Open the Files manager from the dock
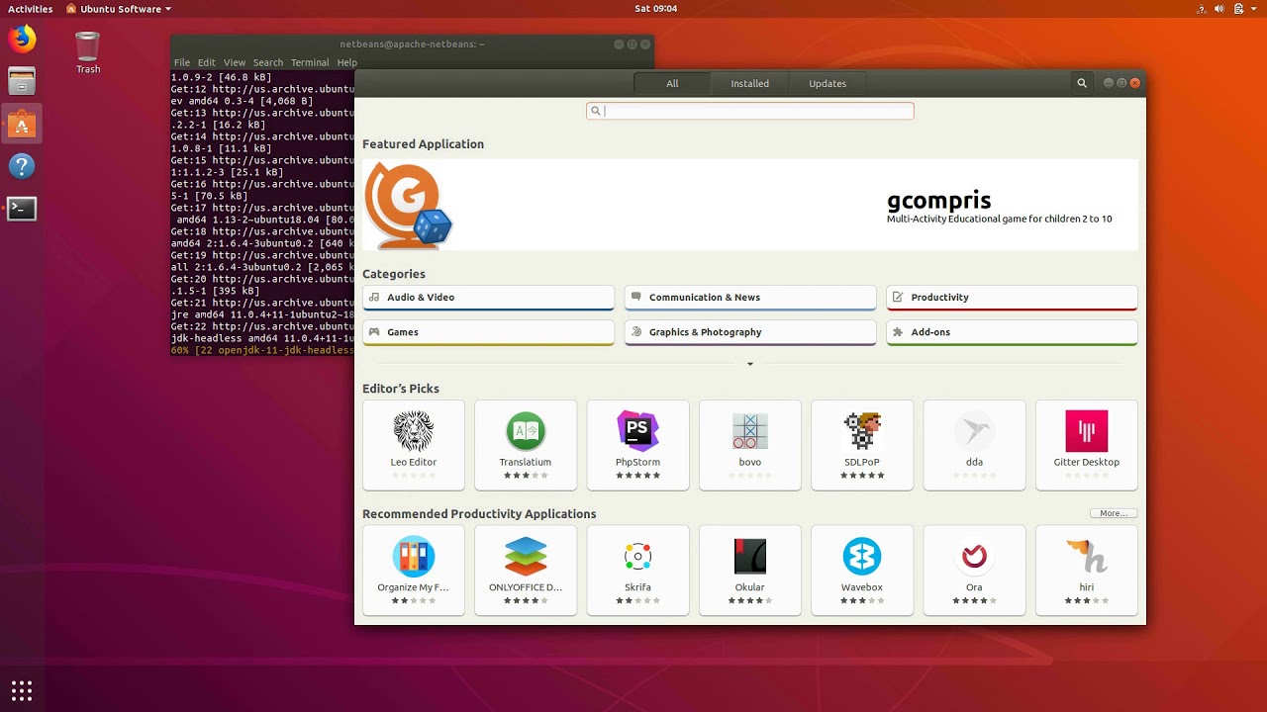The image size is (1267, 712). [x=22, y=81]
